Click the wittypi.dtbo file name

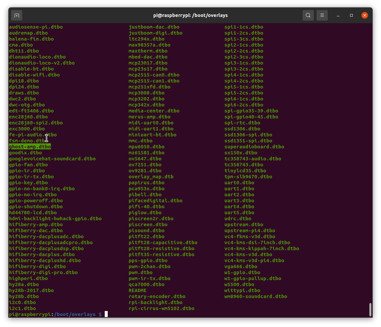(x=242, y=290)
